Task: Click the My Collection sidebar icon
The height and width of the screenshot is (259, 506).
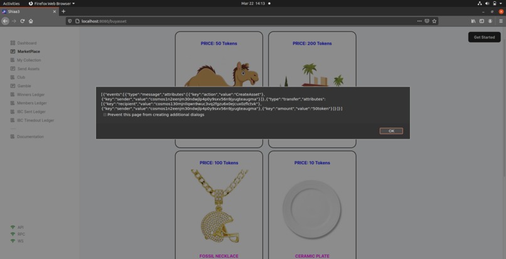Action: 13,60
